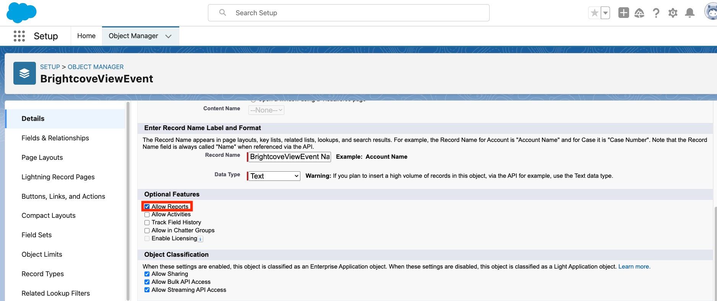This screenshot has height=301, width=717.
Task: Uncheck Allow Bulk API Access checkbox
Action: click(x=147, y=282)
